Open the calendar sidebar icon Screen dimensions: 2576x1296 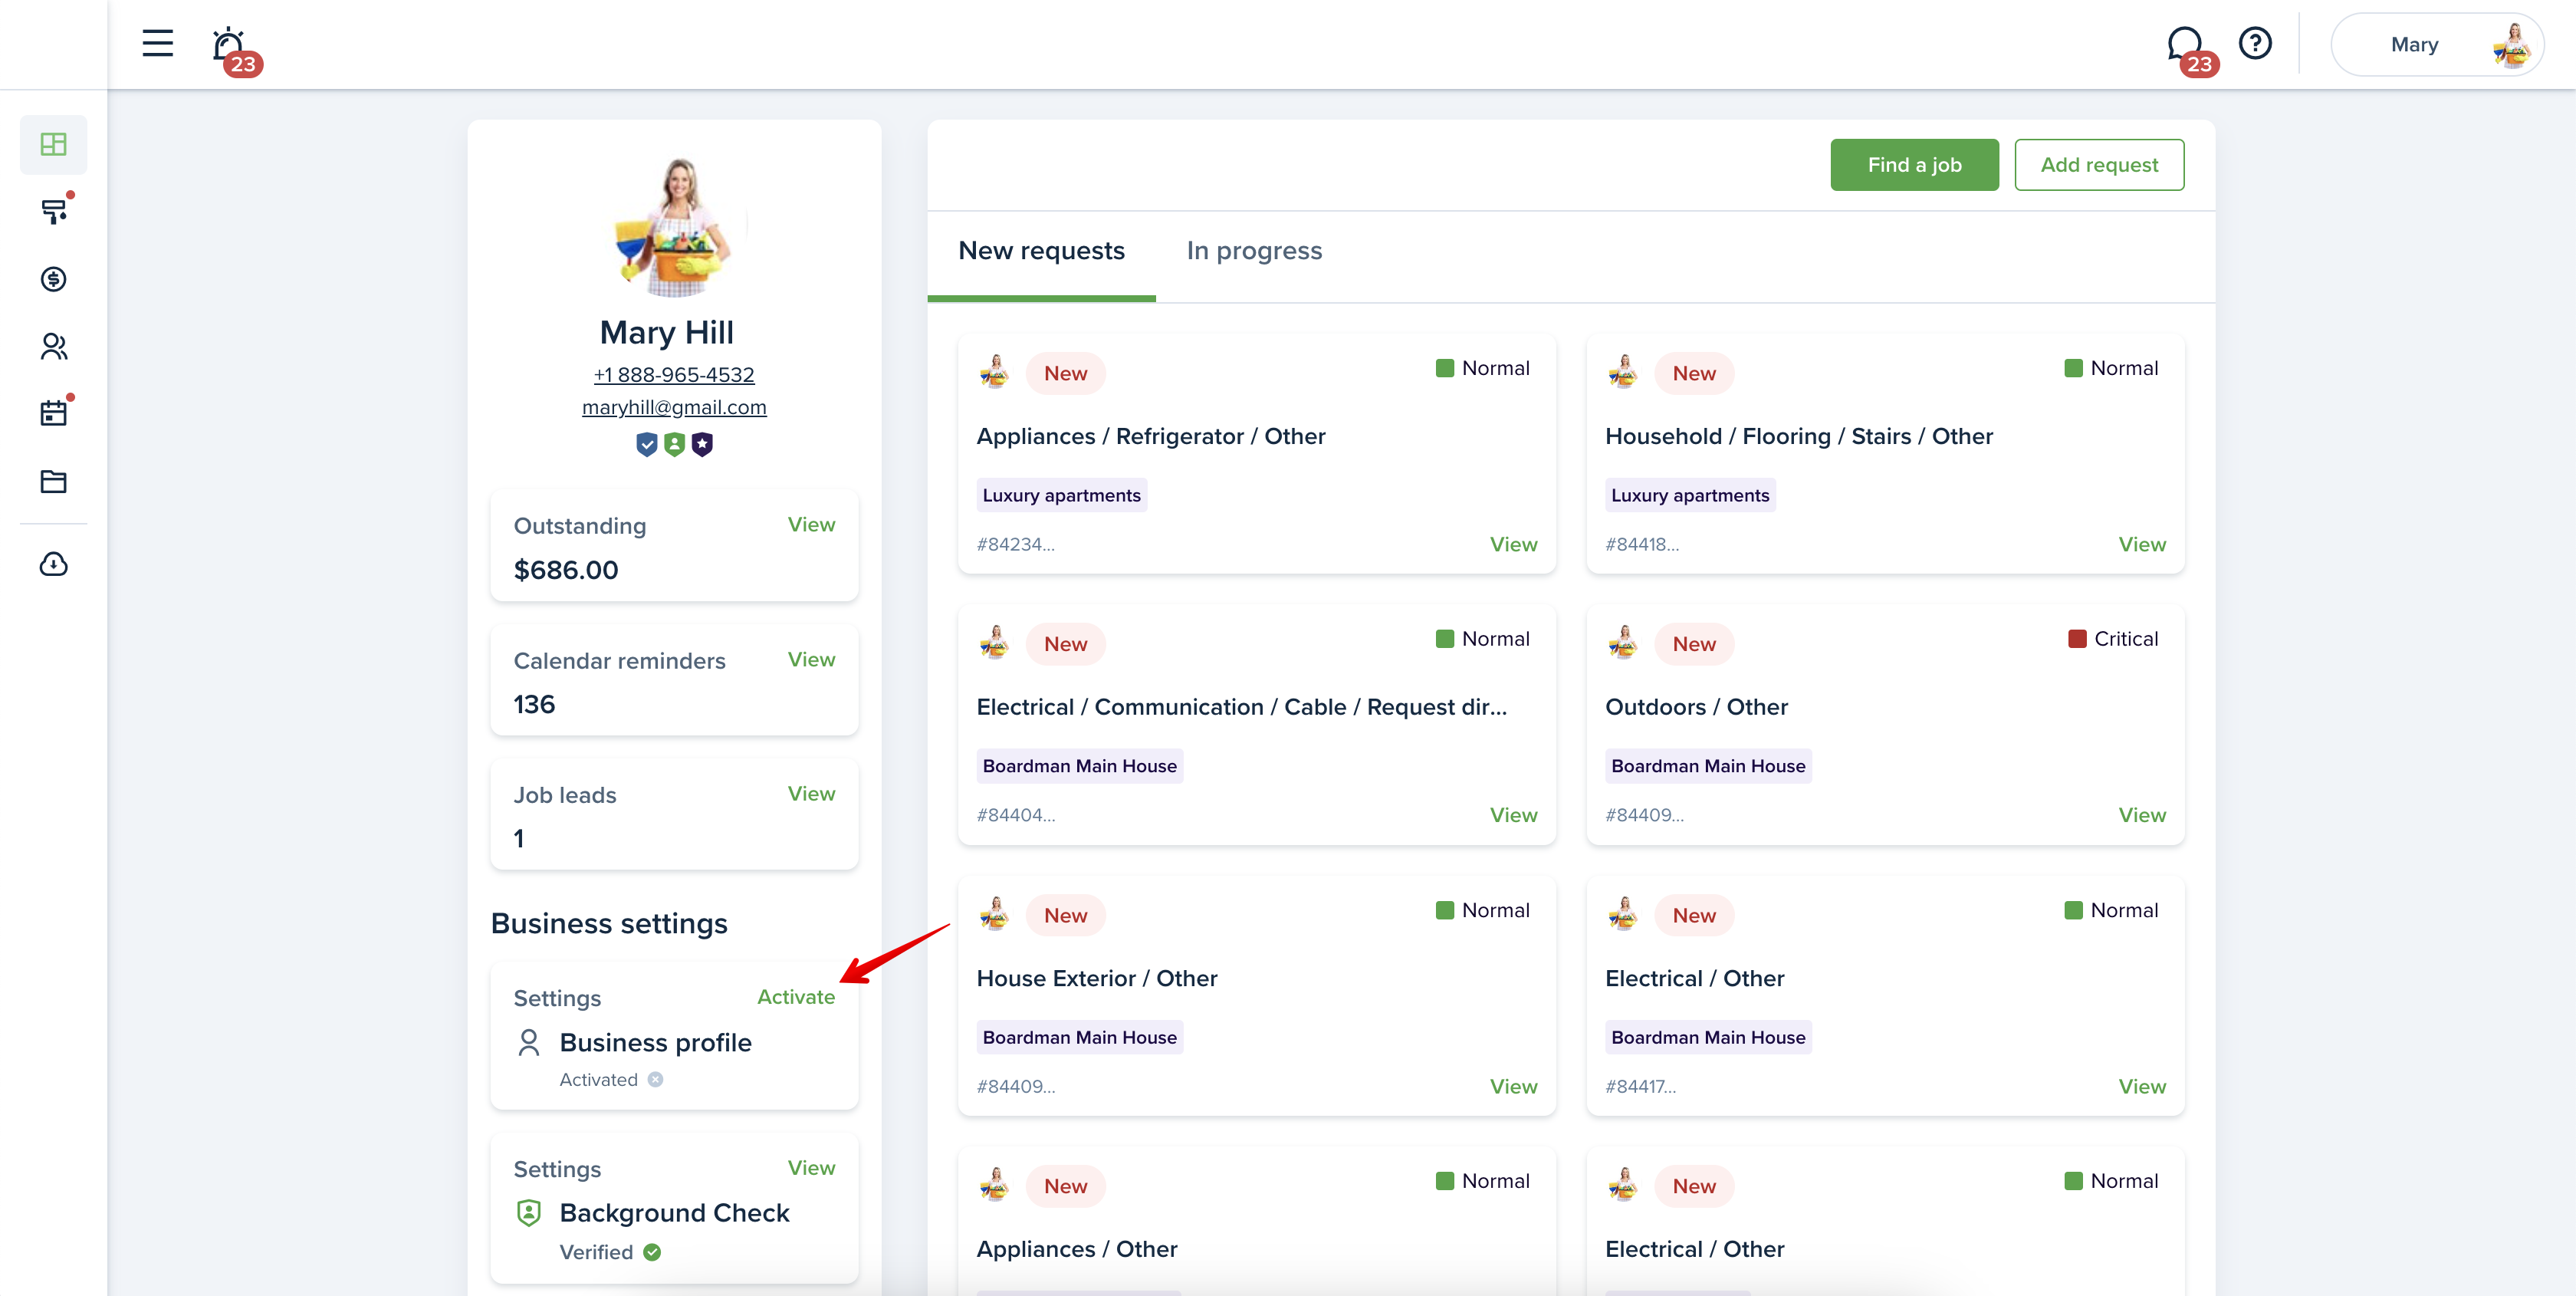(54, 413)
